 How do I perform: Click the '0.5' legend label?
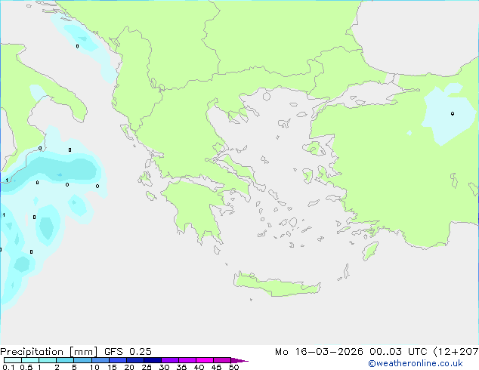point(26,367)
